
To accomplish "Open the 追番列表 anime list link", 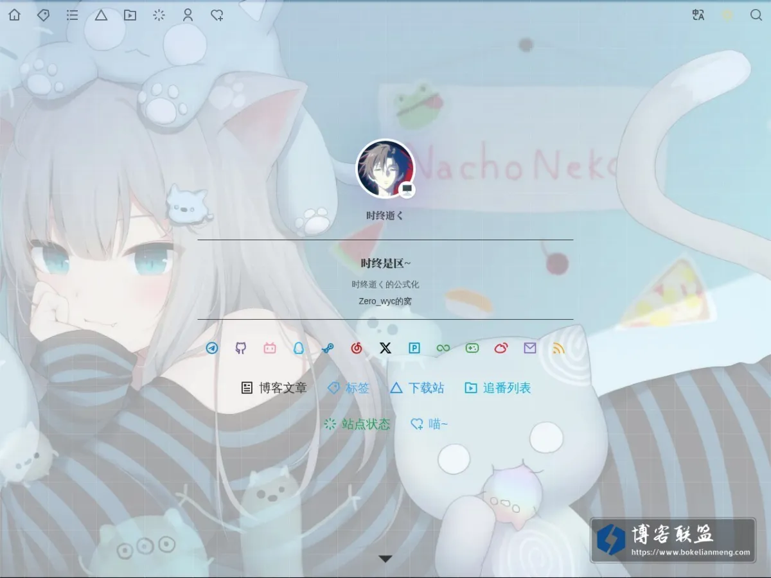I will [498, 388].
